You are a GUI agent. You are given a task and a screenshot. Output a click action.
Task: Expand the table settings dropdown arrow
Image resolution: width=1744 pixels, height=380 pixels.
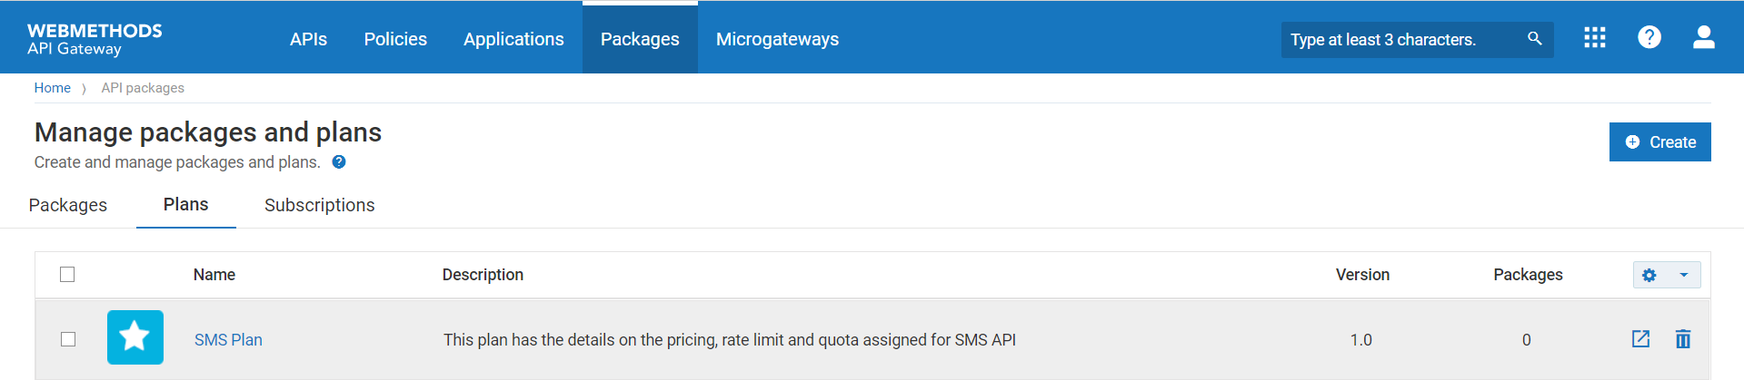pyautogui.click(x=1684, y=275)
